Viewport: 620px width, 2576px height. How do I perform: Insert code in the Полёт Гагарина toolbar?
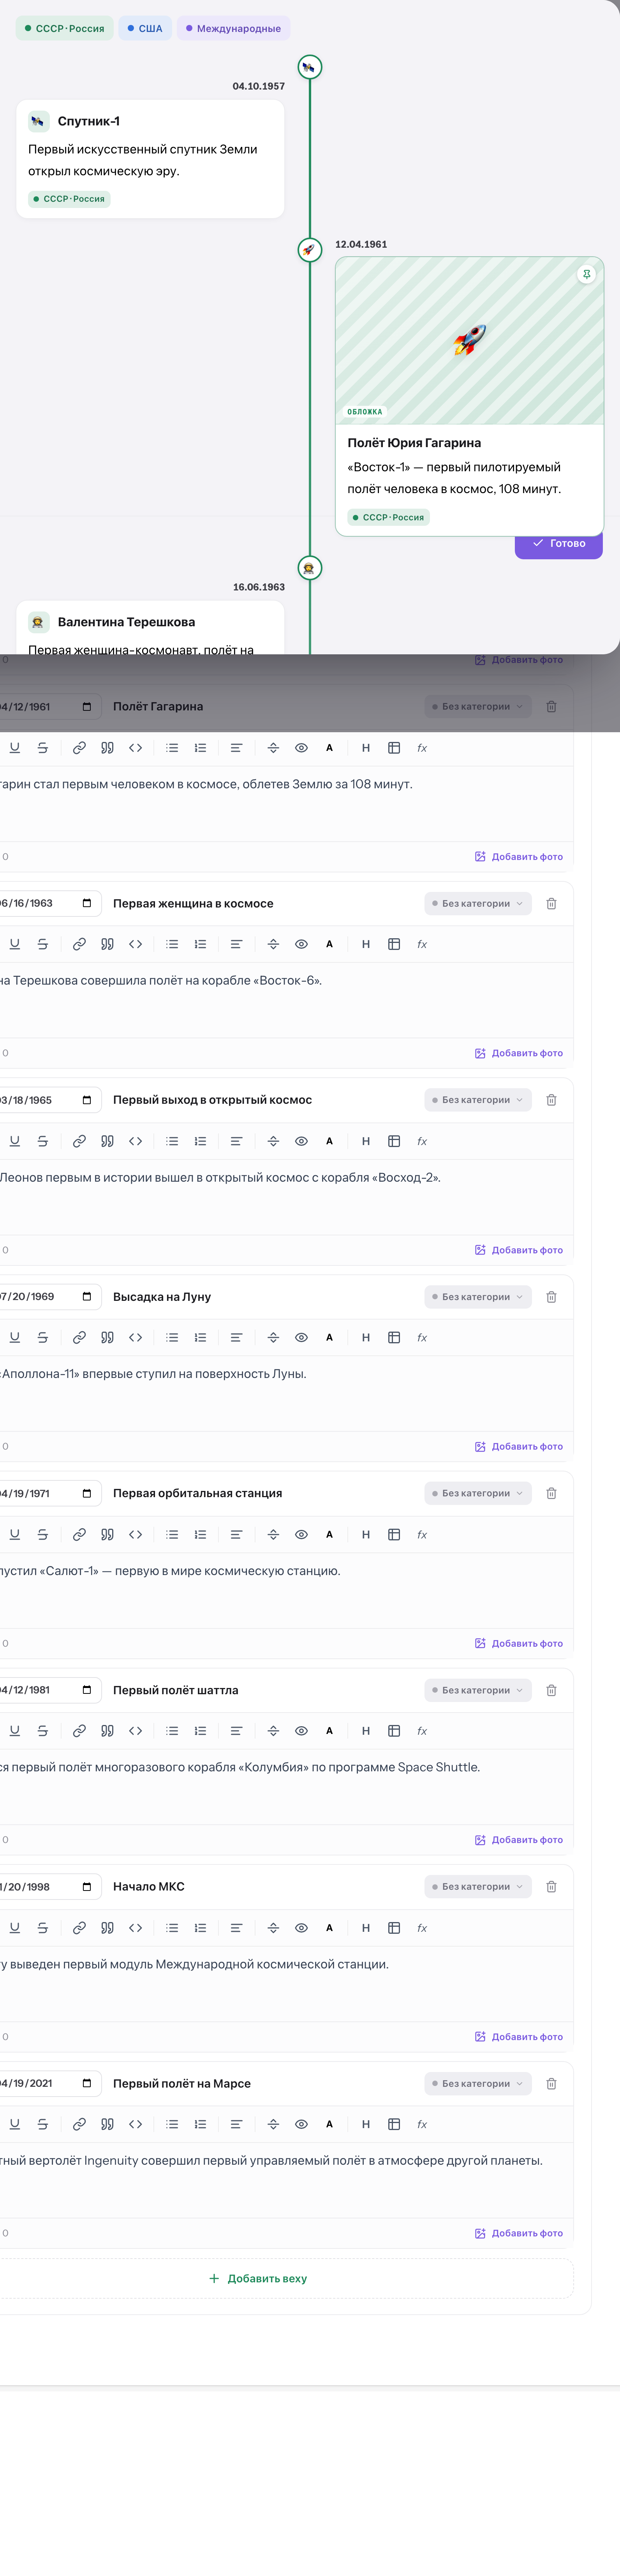135,748
